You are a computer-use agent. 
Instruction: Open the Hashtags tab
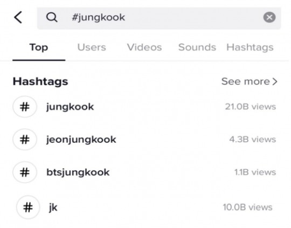click(250, 47)
